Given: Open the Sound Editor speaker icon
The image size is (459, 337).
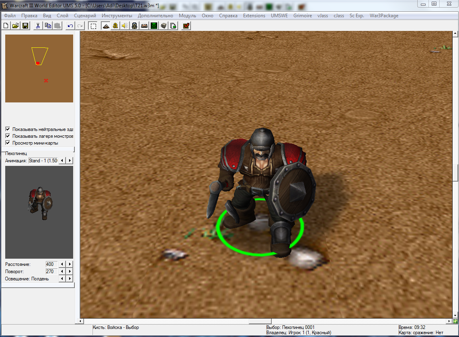Looking at the screenshot, I should coord(125,26).
